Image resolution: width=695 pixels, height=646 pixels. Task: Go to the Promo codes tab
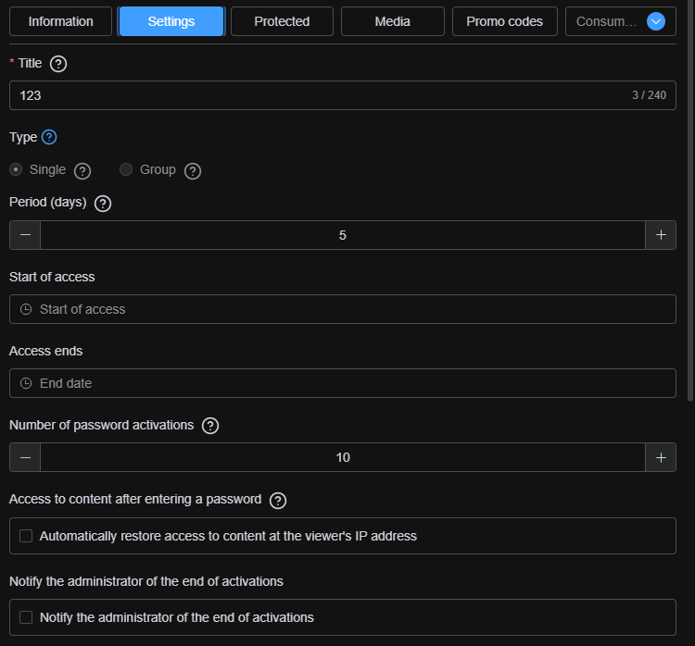click(504, 21)
